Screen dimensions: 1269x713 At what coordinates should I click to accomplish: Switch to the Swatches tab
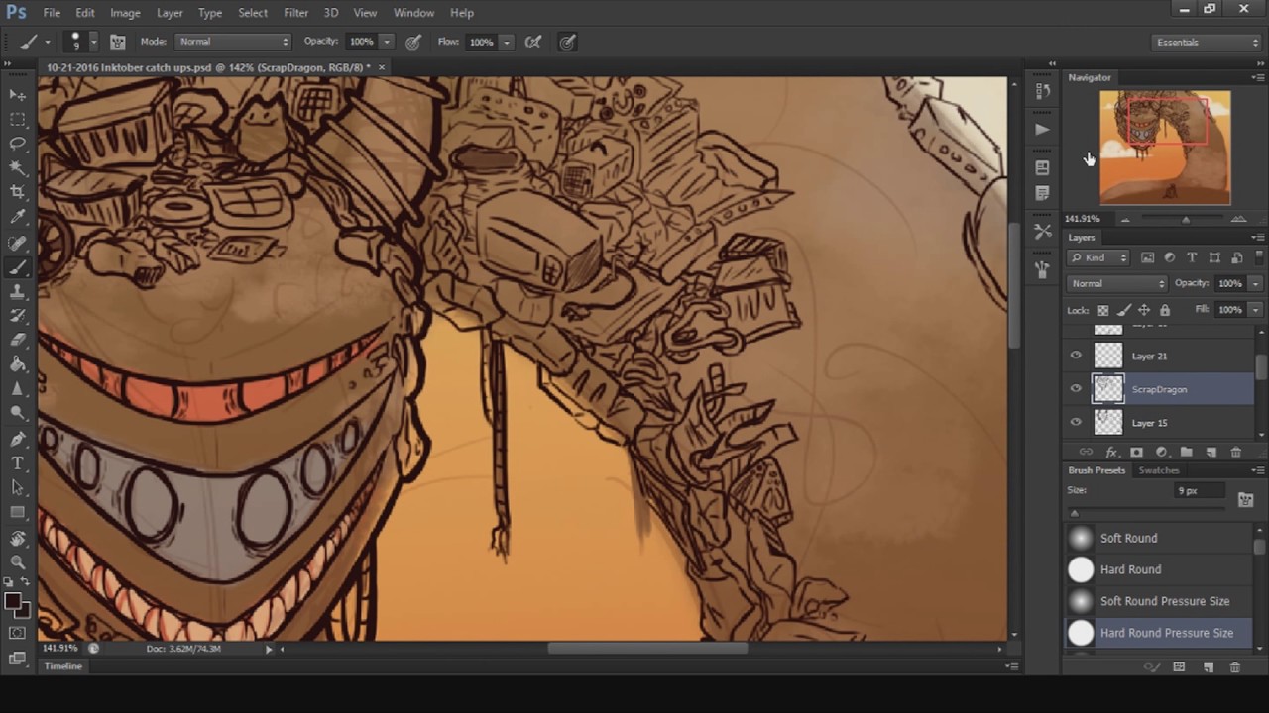[1158, 470]
